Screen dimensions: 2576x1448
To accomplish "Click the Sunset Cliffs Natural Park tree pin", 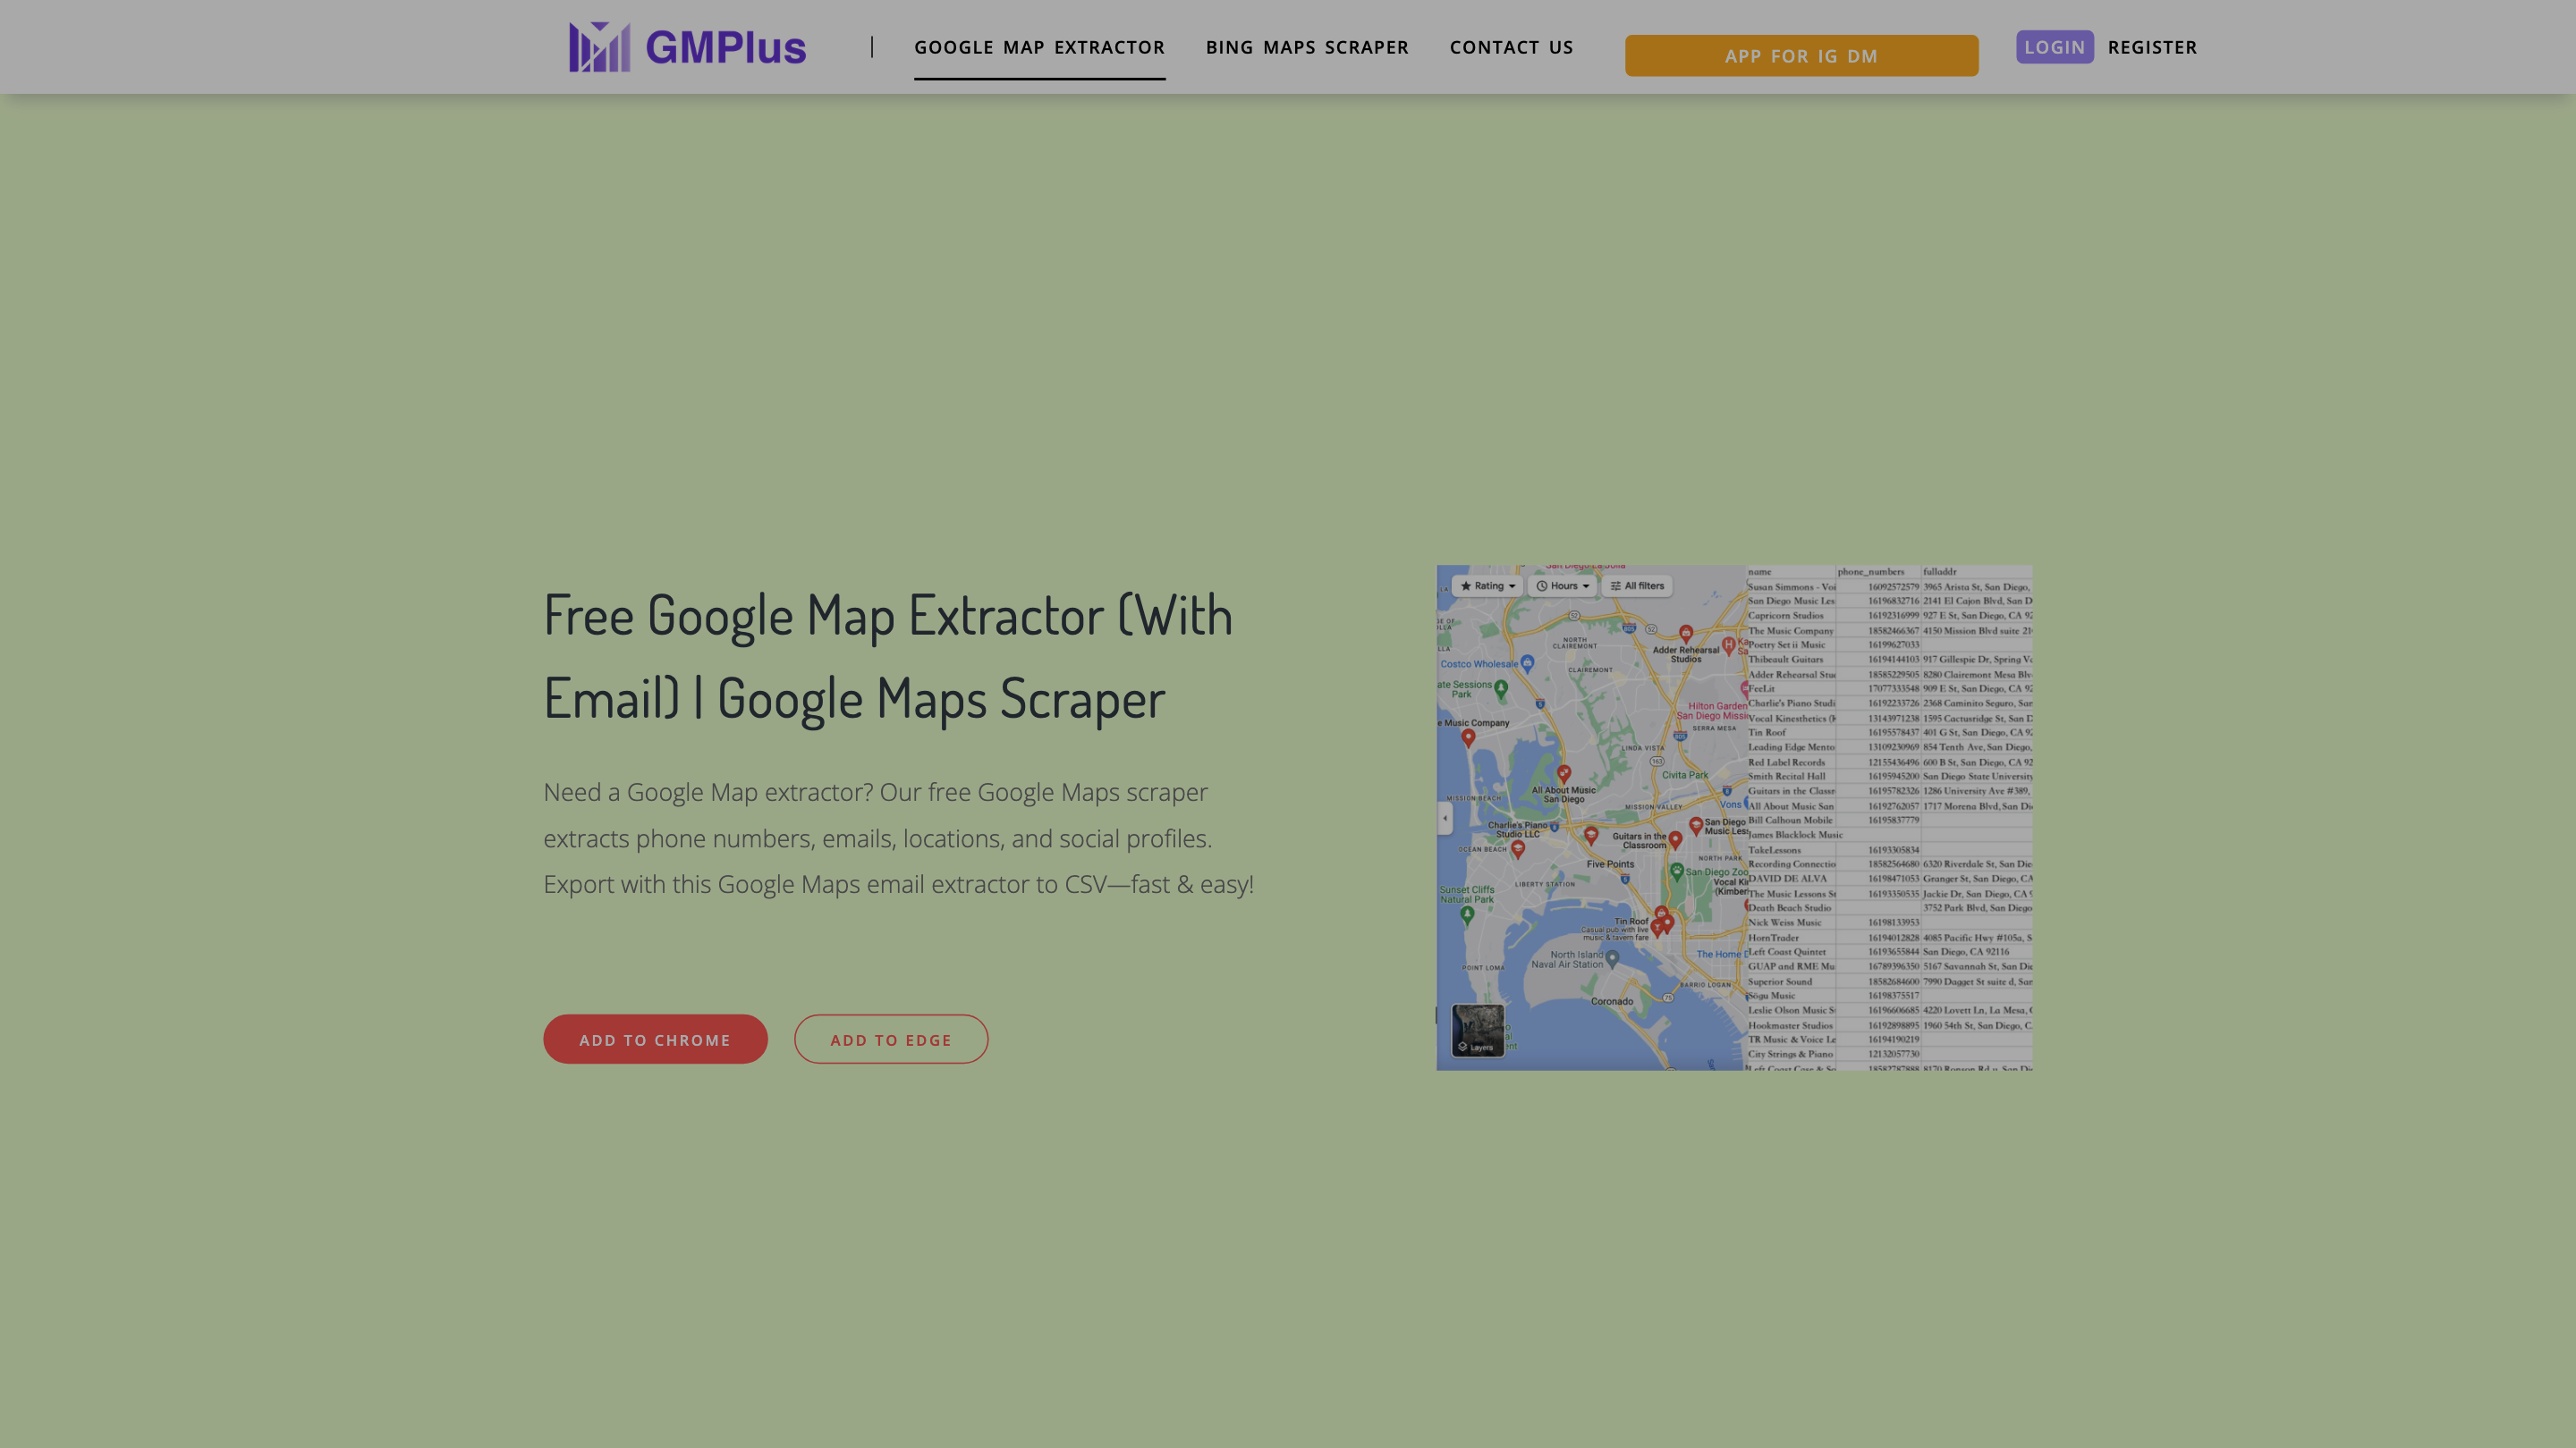I will 1467,914.
